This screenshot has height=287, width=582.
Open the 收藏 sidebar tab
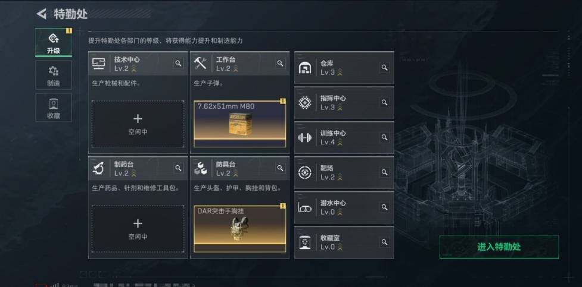pyautogui.click(x=54, y=108)
